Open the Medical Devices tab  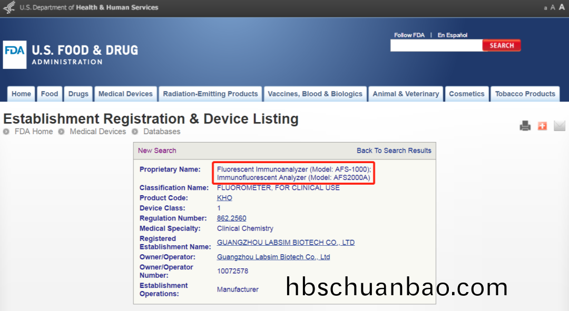[x=125, y=94]
